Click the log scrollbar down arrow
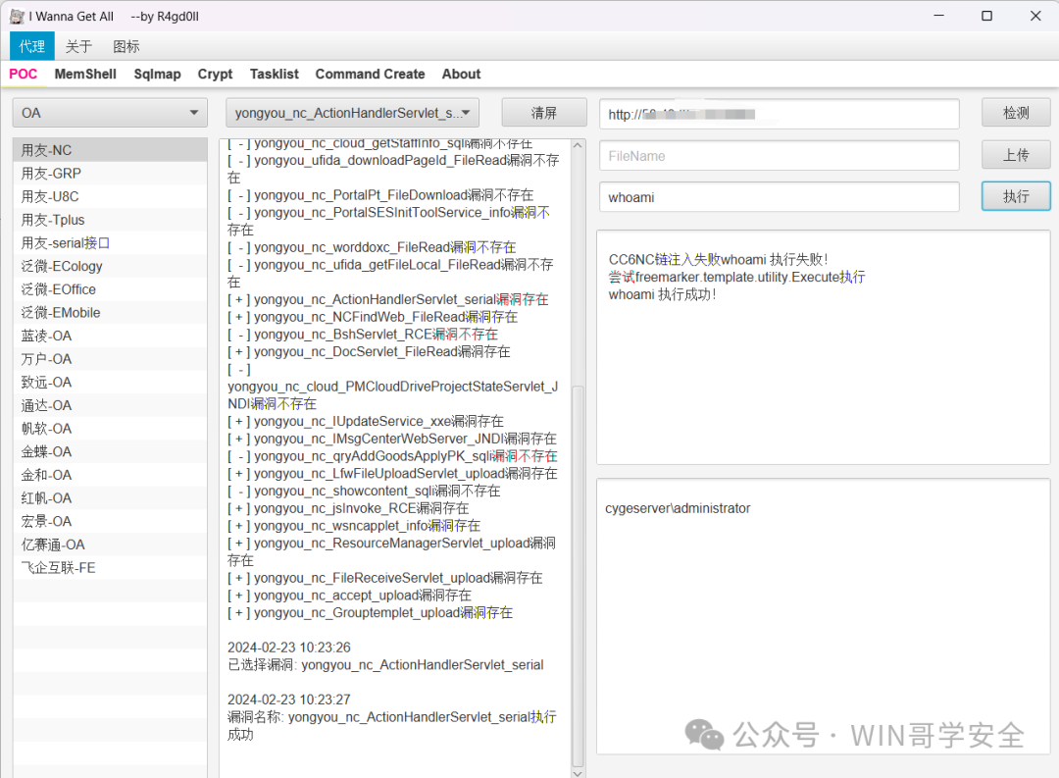The width and height of the screenshot is (1059, 778). (x=578, y=772)
